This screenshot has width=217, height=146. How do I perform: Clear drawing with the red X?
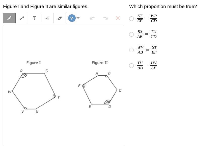118,18
